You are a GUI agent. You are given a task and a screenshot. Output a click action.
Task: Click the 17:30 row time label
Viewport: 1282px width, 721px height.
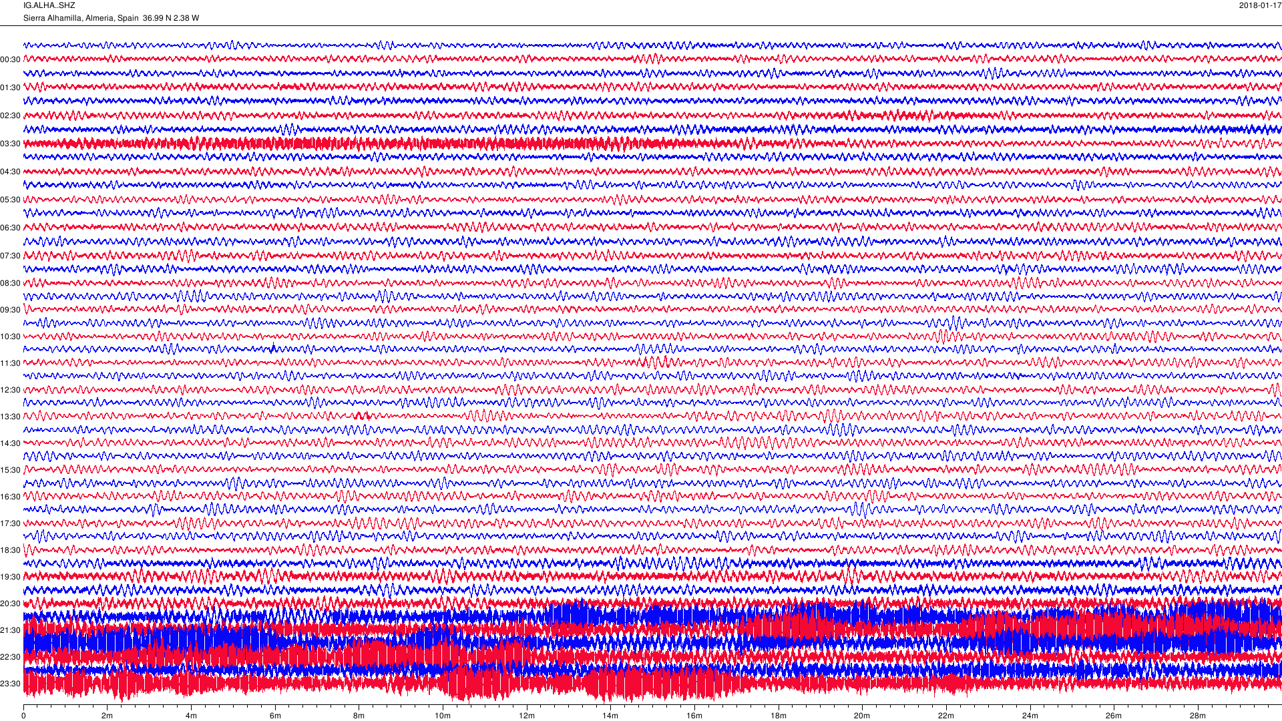coord(10,523)
